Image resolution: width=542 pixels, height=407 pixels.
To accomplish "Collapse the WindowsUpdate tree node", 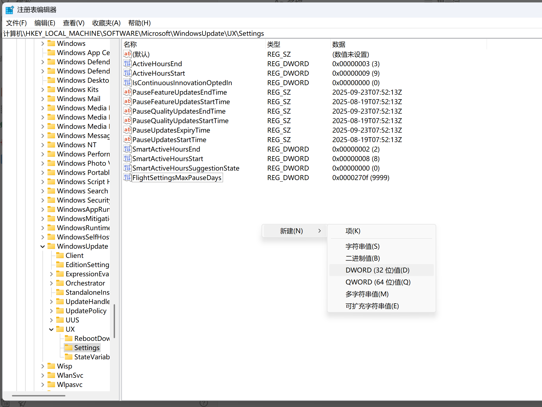I will point(43,246).
